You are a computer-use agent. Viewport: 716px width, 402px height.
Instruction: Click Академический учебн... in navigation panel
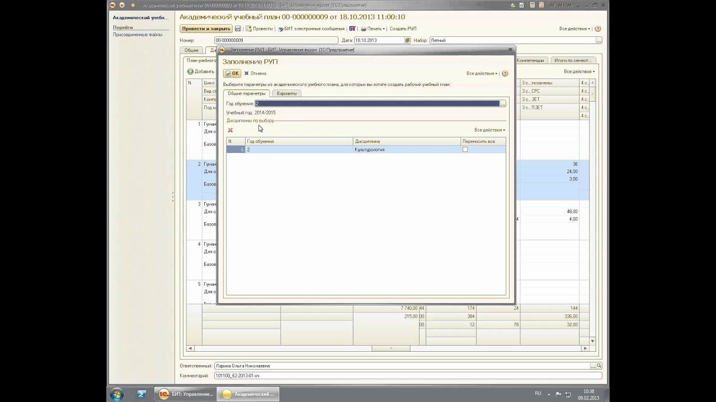tap(140, 18)
